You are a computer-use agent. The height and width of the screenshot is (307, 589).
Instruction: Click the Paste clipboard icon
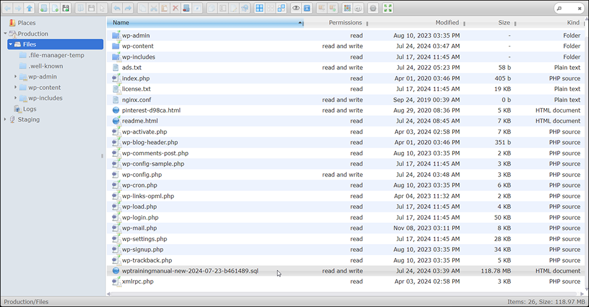point(164,8)
